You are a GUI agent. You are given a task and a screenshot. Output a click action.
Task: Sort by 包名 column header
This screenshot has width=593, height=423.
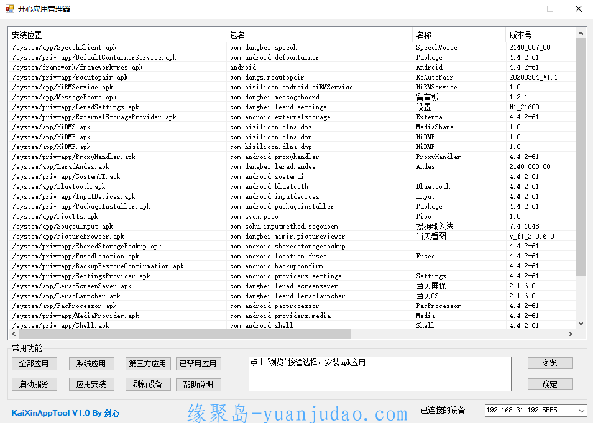click(319, 35)
